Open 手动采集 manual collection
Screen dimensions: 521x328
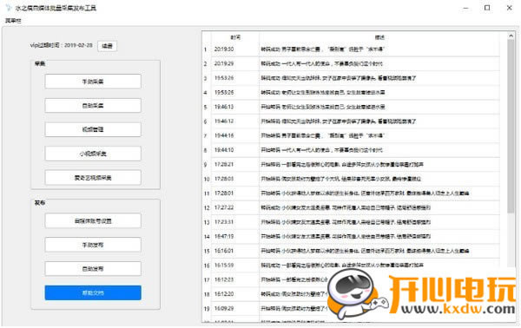coord(93,82)
